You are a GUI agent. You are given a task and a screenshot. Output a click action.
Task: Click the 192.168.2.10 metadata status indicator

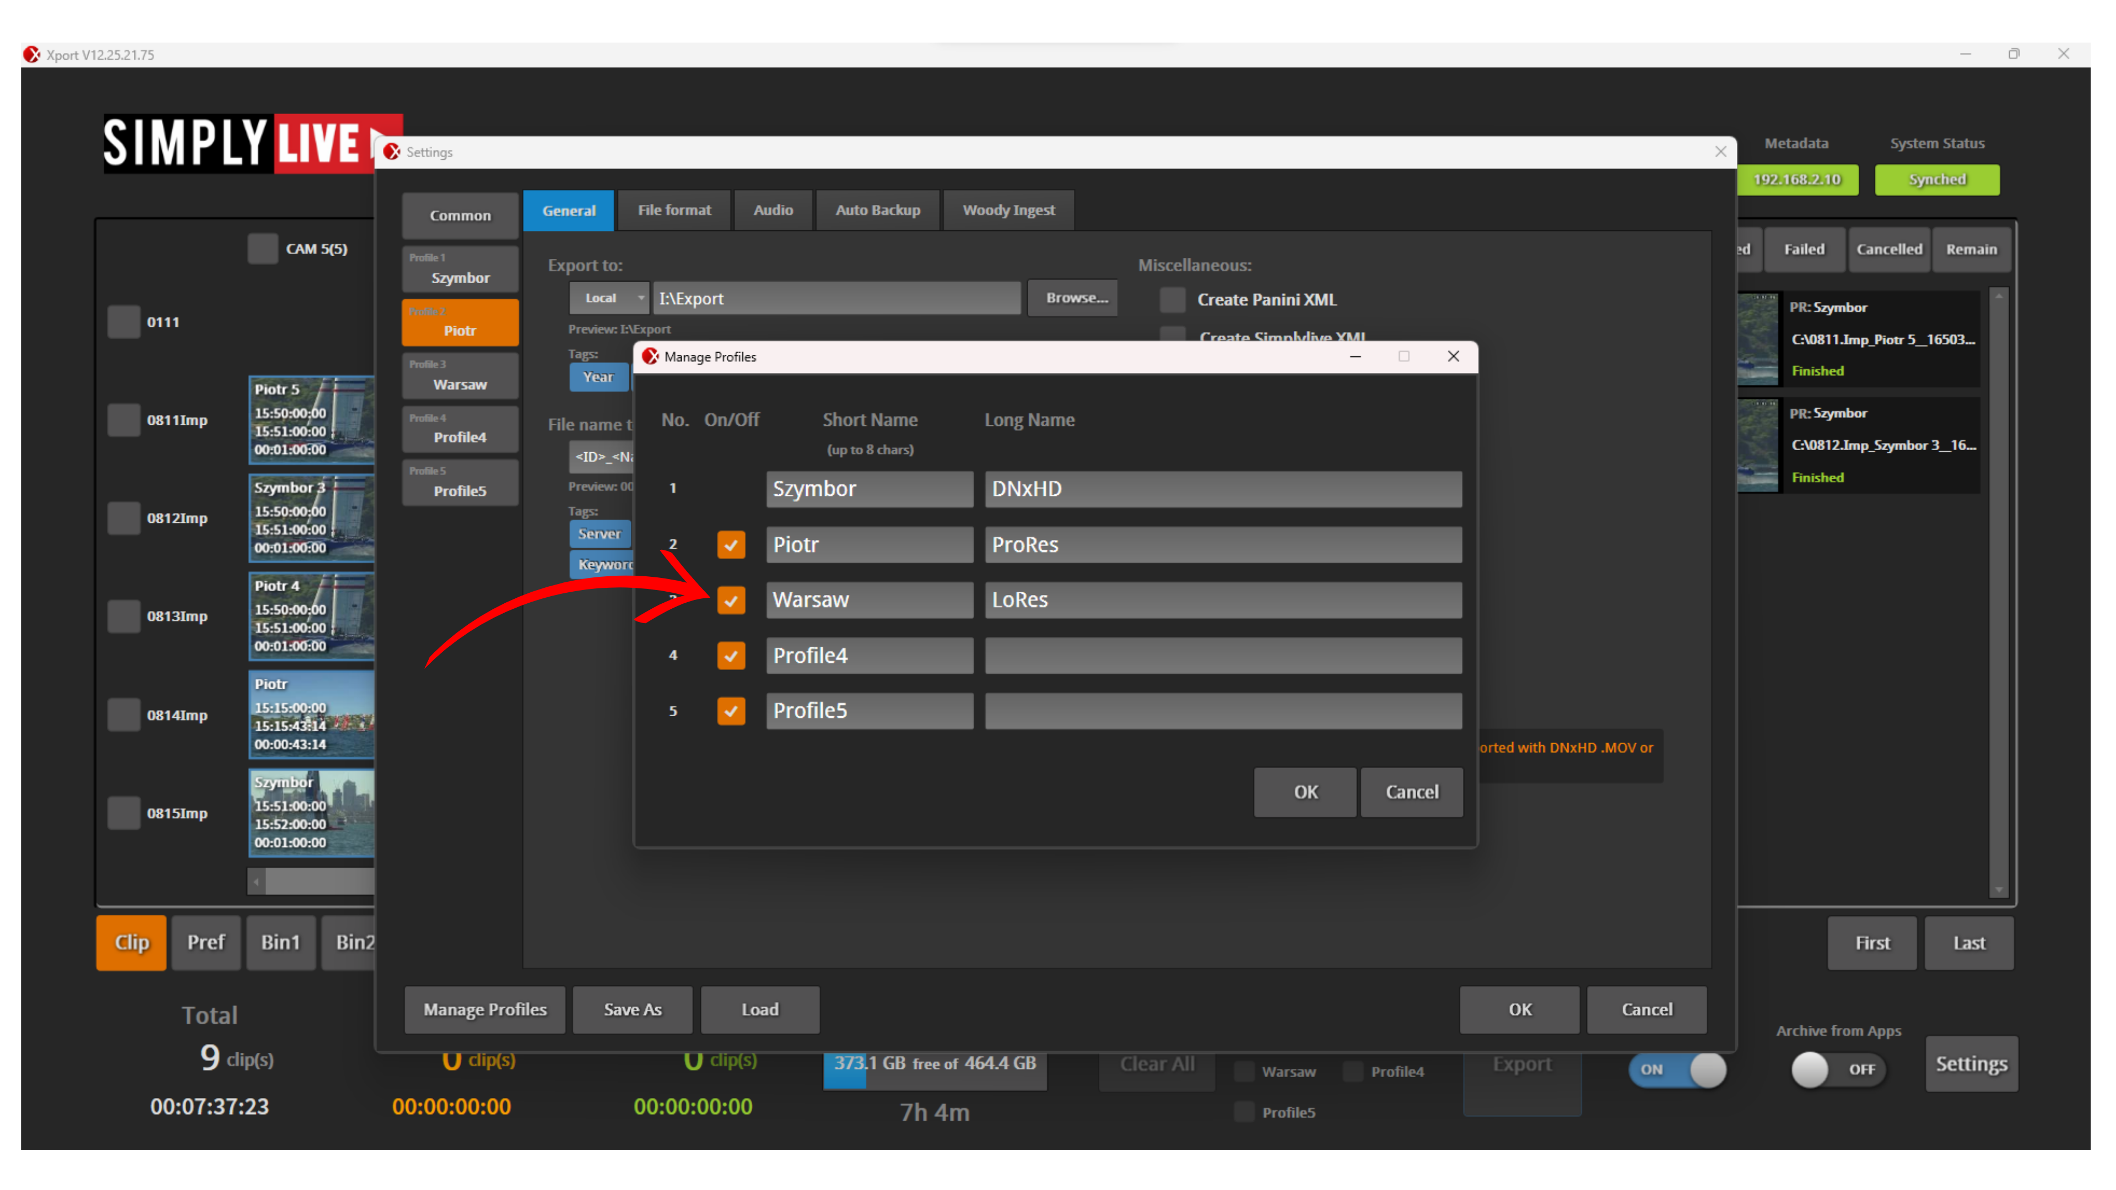click(1796, 179)
